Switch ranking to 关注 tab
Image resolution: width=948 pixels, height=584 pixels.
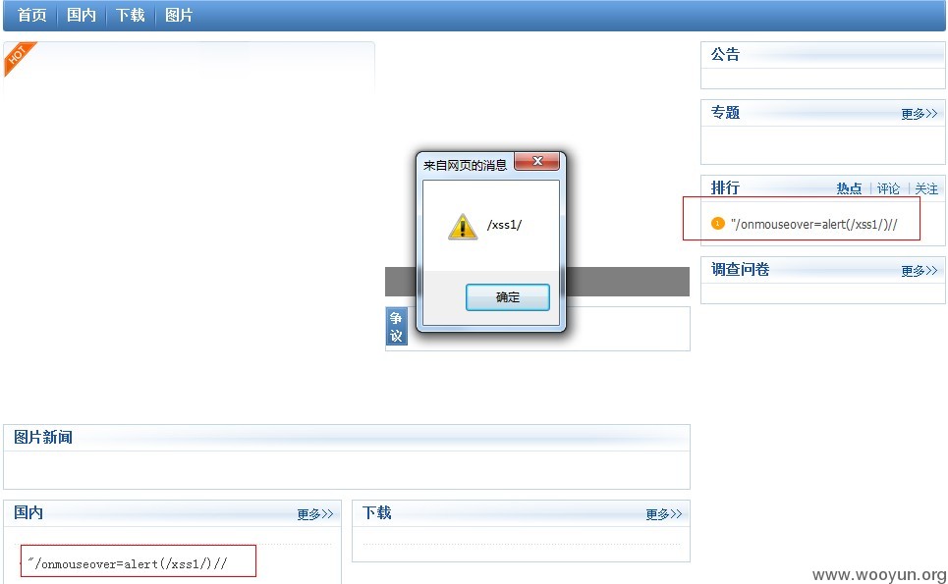click(926, 188)
